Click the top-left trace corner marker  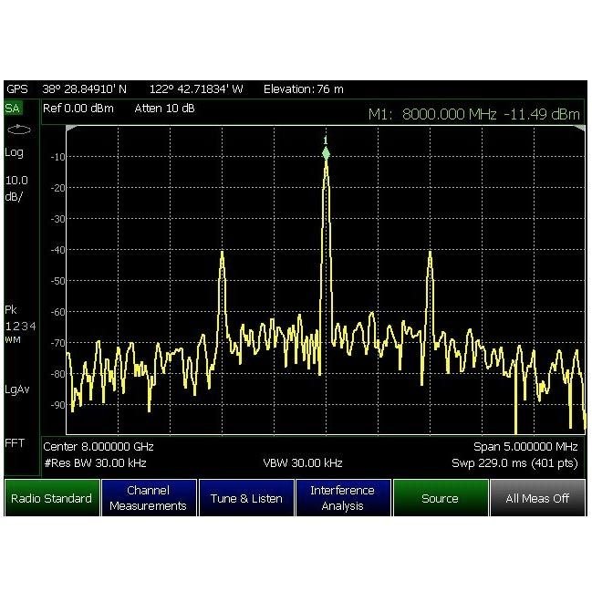[70, 129]
